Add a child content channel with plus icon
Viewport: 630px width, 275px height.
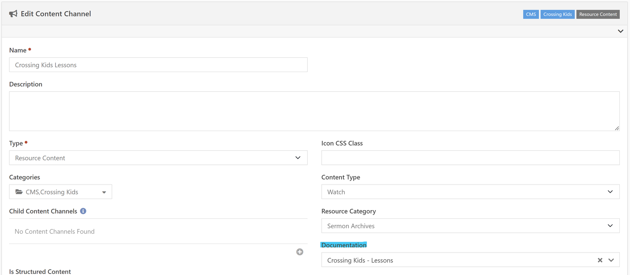tap(300, 252)
